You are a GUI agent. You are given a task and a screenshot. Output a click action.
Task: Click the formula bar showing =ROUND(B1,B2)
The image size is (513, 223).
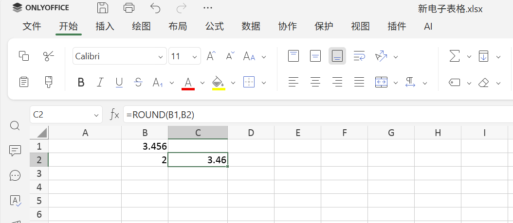[x=318, y=115]
